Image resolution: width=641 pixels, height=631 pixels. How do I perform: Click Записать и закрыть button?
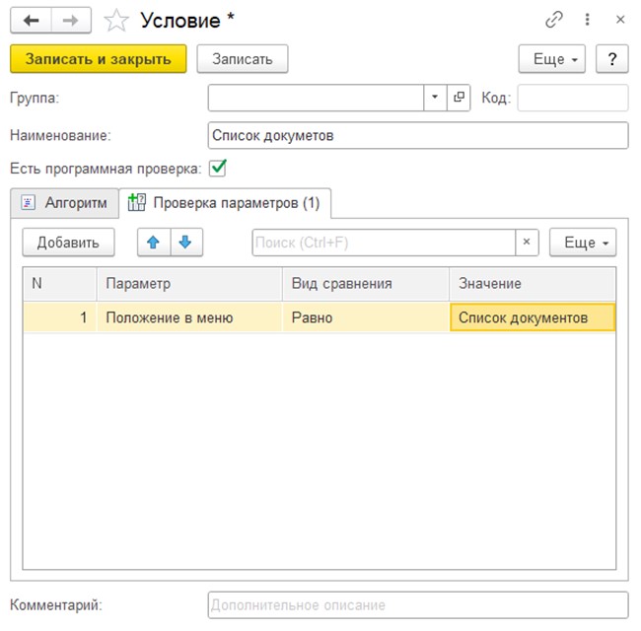[x=98, y=59]
